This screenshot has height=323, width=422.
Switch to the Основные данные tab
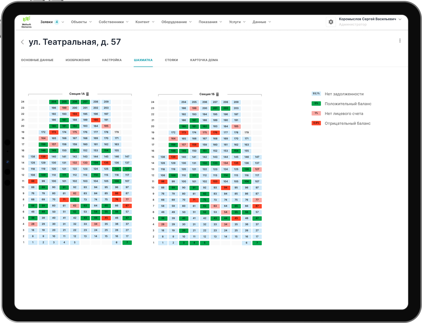click(37, 60)
